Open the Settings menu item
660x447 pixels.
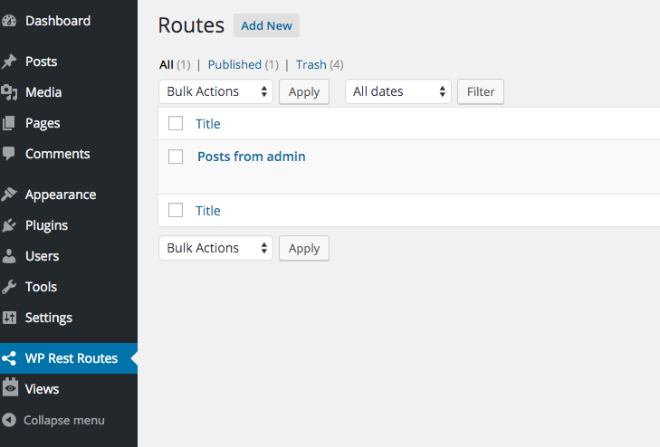click(48, 318)
